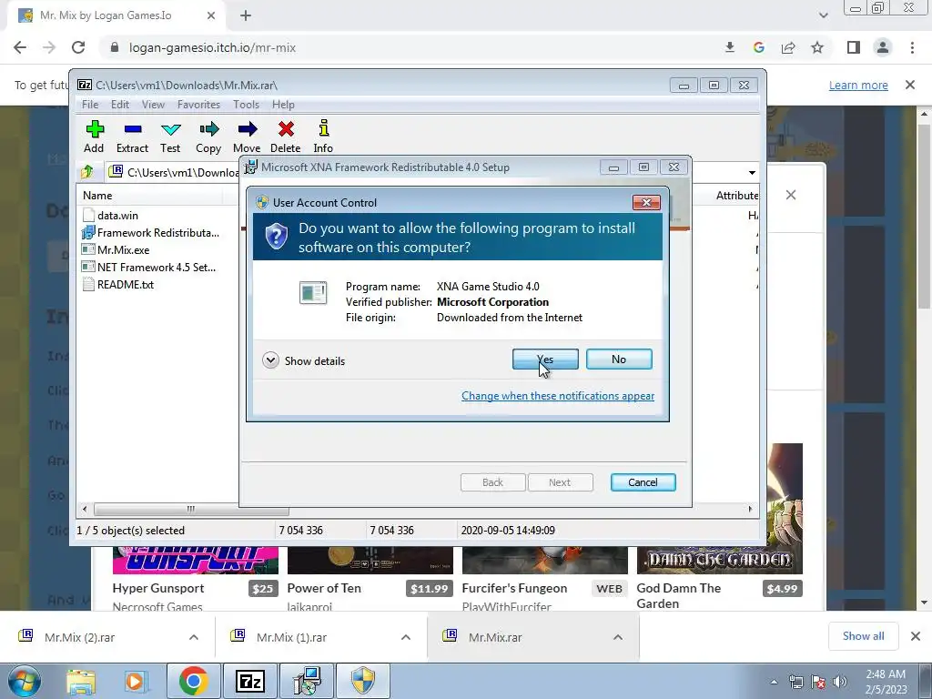Viewport: 932px width, 699px height.
Task: Click the Chrome tab search chevron
Action: point(823,15)
